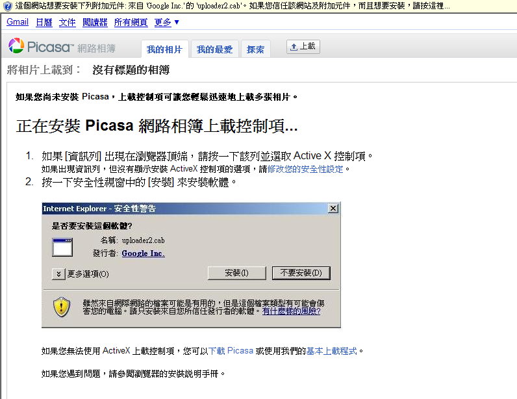Screen dimensions: 517x399
Task: Open the 日曆 calendar link
Action: pyautogui.click(x=44, y=22)
